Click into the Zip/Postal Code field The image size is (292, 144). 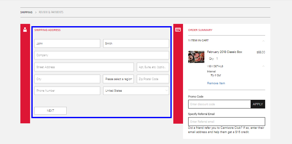click(x=153, y=79)
